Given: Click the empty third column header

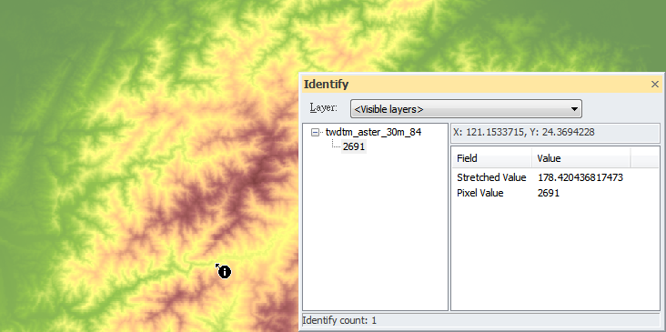Looking at the screenshot, I should 645,158.
